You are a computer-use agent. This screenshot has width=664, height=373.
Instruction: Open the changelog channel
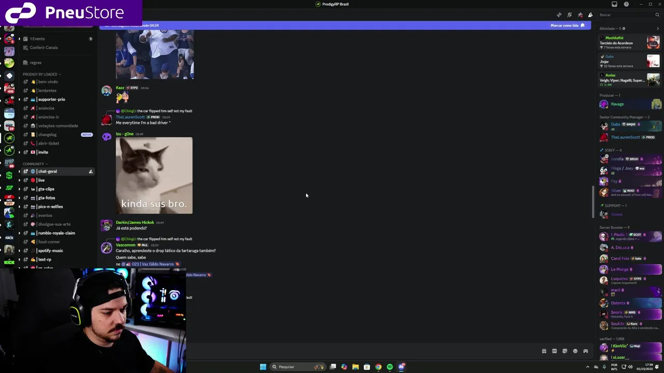click(57, 135)
